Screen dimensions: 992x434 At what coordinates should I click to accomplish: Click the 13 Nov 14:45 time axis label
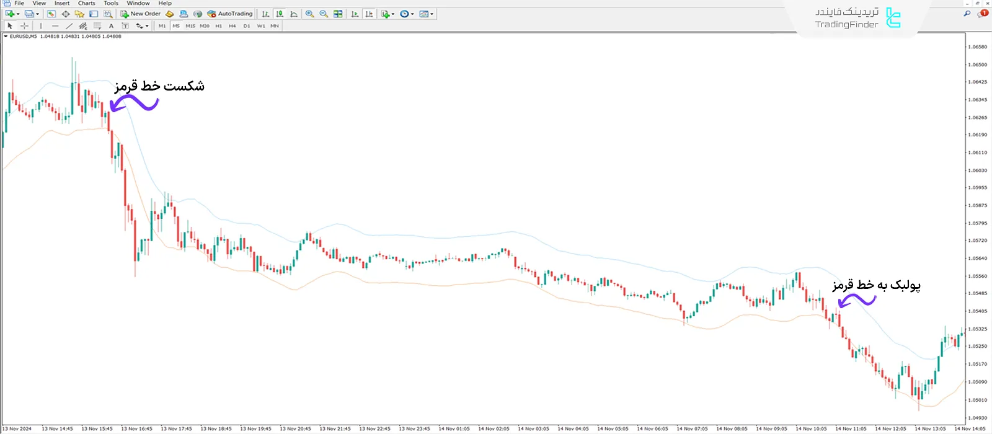click(57, 429)
